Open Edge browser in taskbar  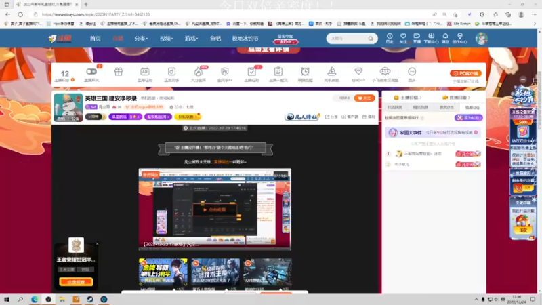pos(35,299)
